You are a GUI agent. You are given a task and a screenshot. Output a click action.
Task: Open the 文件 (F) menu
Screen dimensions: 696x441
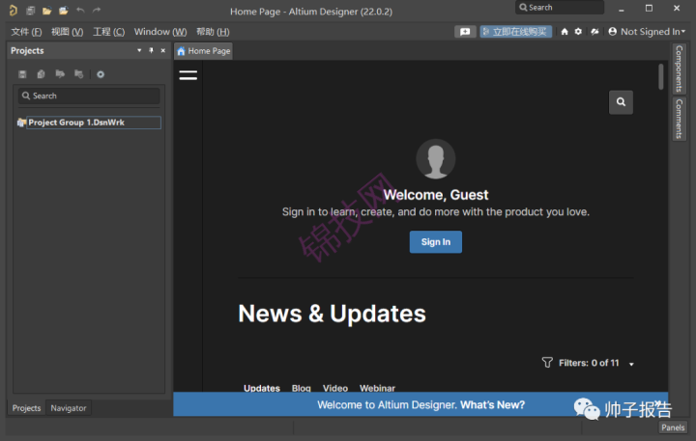[x=26, y=32]
